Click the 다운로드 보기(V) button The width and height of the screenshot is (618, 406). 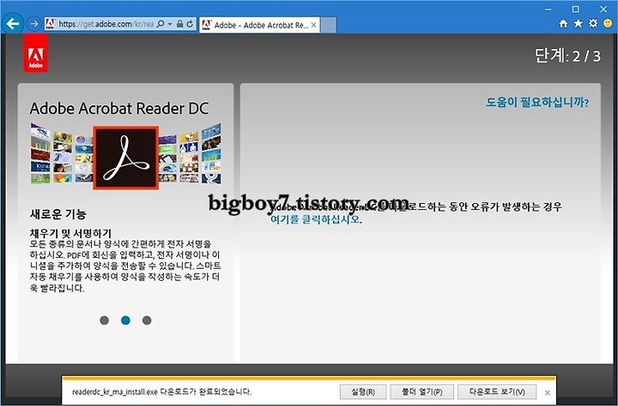click(x=497, y=391)
